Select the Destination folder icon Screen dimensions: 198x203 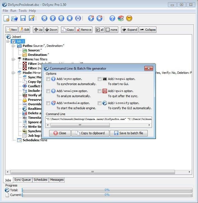click(25, 55)
